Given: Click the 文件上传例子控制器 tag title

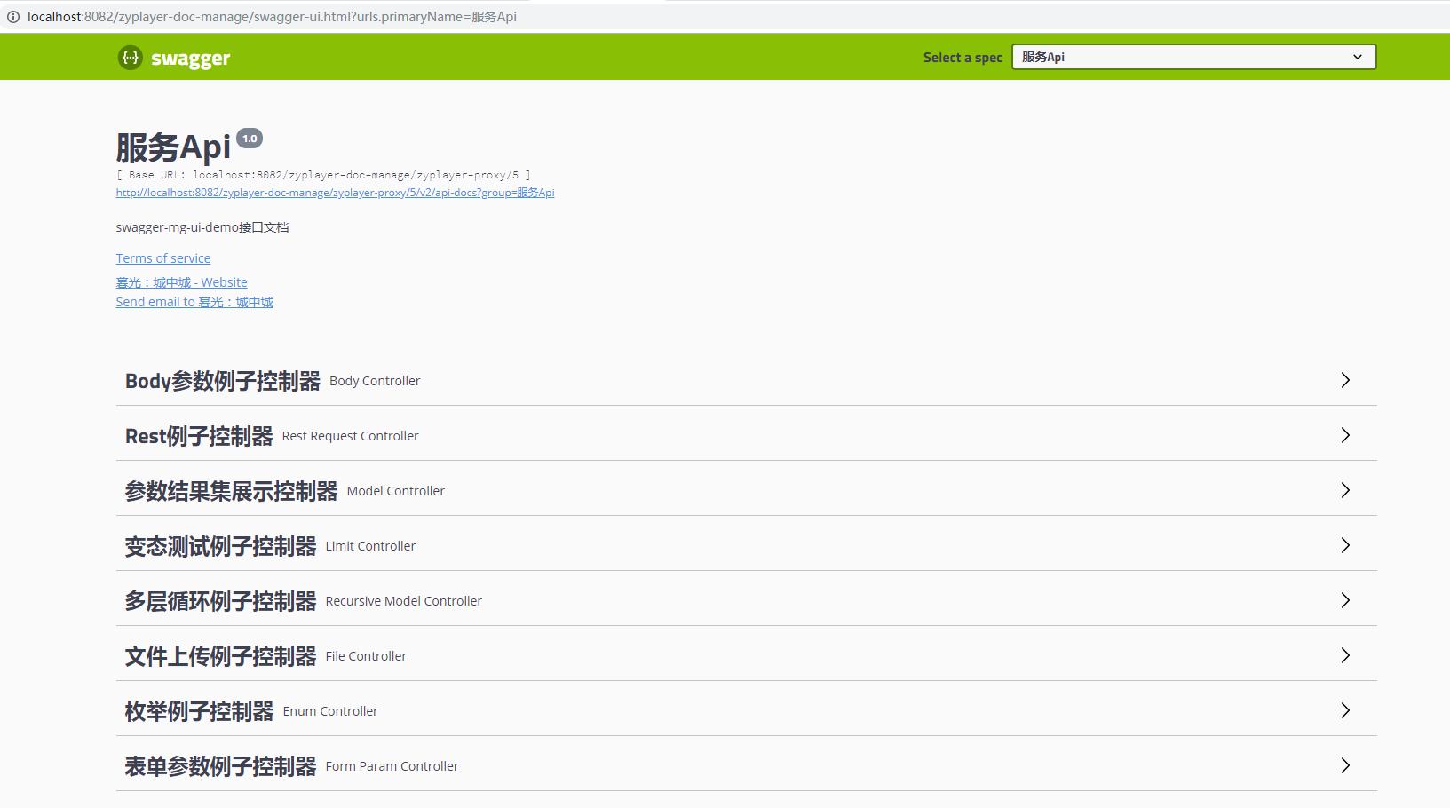Looking at the screenshot, I should (221, 656).
